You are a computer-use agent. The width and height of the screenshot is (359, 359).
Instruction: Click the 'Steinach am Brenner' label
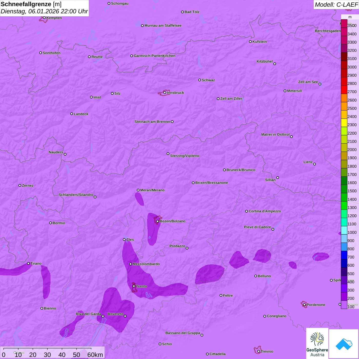point(152,122)
